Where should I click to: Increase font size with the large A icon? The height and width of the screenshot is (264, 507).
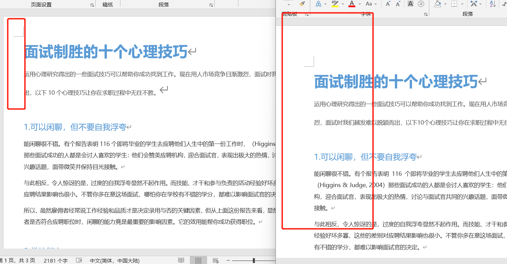click(388, 3)
